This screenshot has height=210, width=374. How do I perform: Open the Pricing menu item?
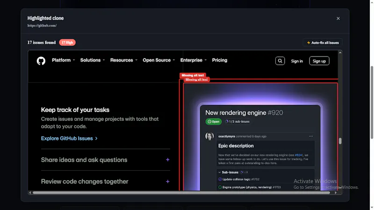pyautogui.click(x=219, y=60)
